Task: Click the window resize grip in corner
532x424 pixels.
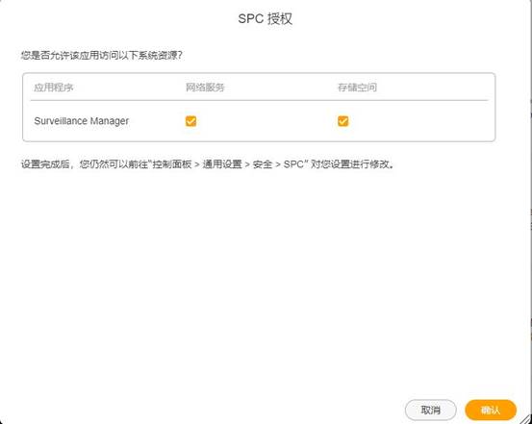Action: point(526,418)
